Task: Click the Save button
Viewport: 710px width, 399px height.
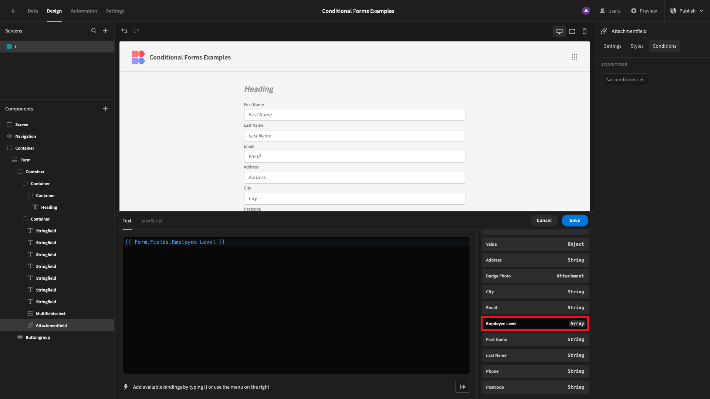Action: [575, 221]
